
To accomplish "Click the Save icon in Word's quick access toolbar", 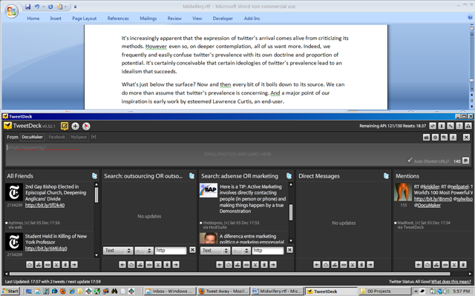I will [x=28, y=7].
